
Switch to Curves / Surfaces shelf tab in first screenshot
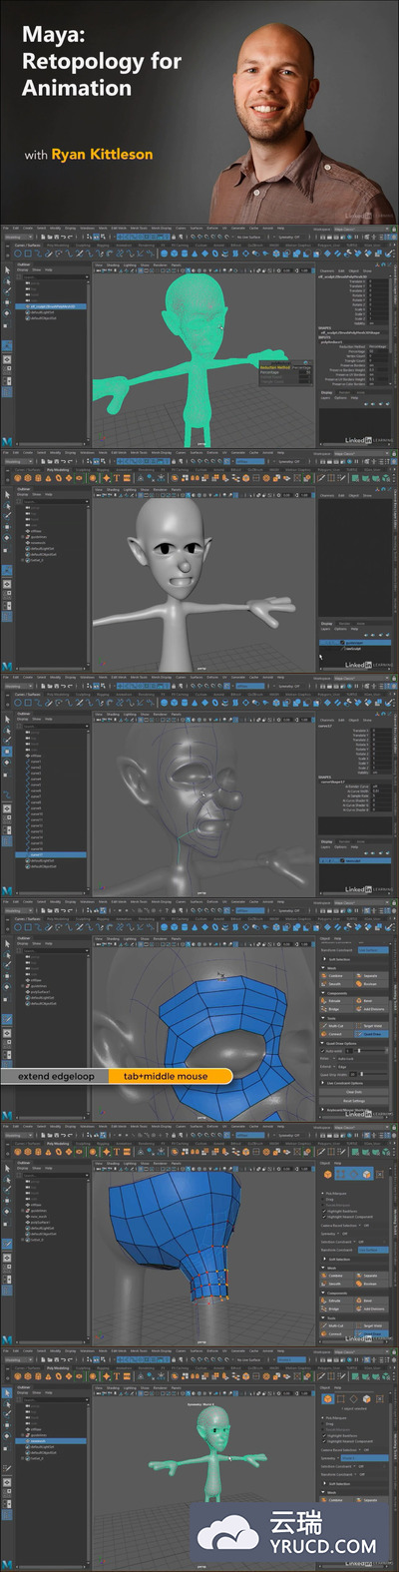28,246
